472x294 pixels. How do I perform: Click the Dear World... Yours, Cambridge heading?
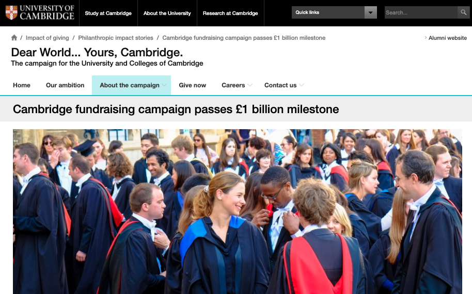coord(97,52)
